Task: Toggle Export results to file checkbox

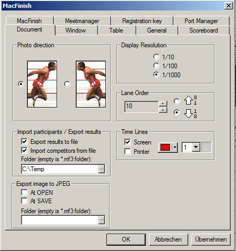Action: [24, 141]
